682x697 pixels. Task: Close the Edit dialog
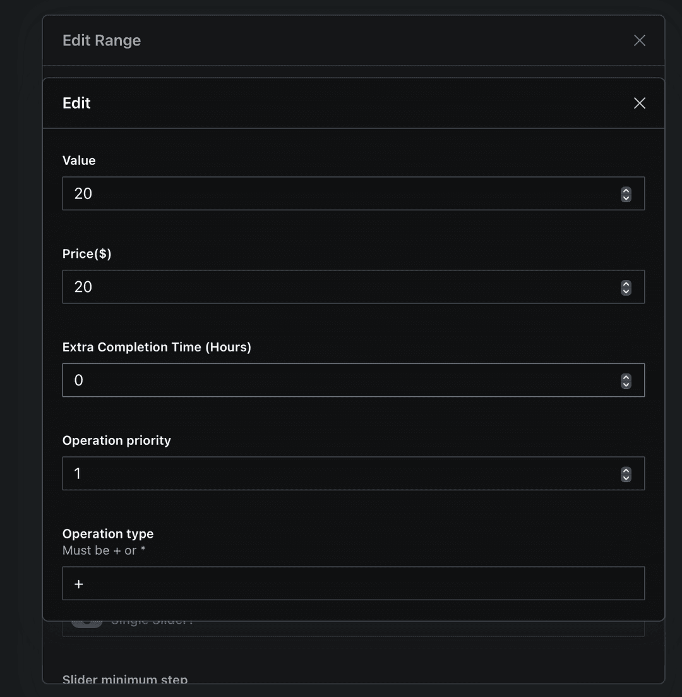[x=639, y=103]
